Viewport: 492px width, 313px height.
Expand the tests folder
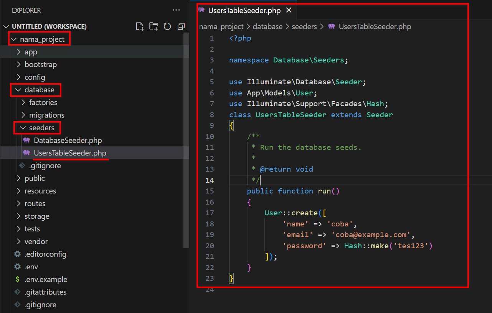pyautogui.click(x=19, y=229)
